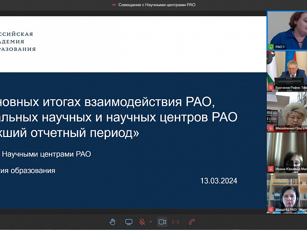
Task: Select the Бурганов Рафис participant video
Action: (287, 71)
